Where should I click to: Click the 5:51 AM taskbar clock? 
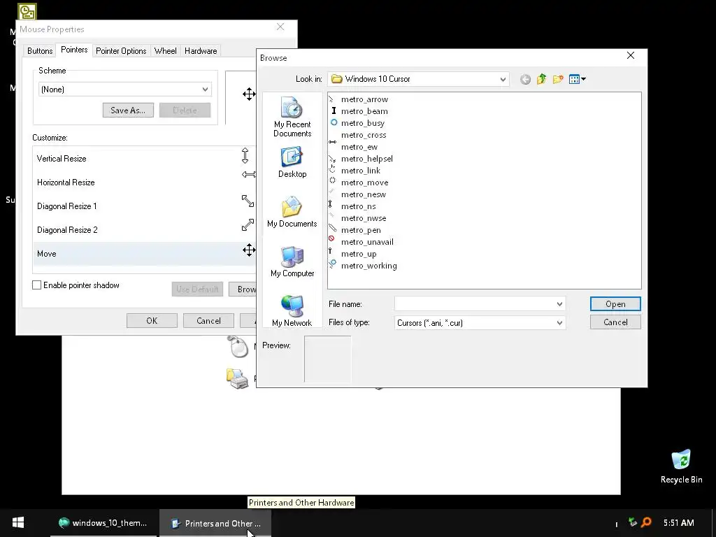(x=678, y=522)
